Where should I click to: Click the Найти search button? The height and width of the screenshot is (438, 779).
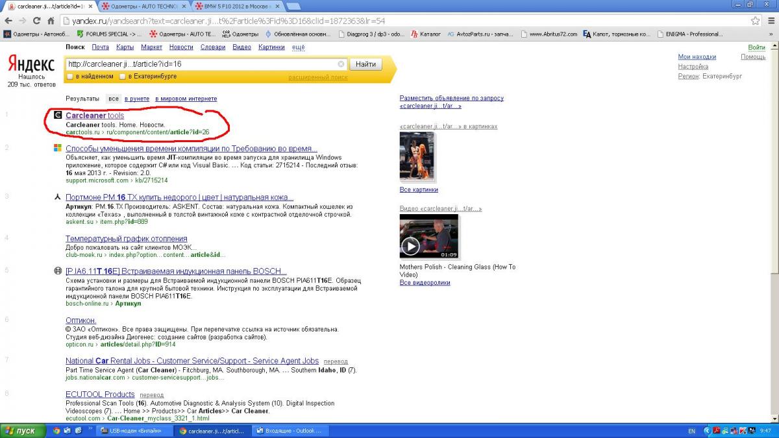pos(366,64)
